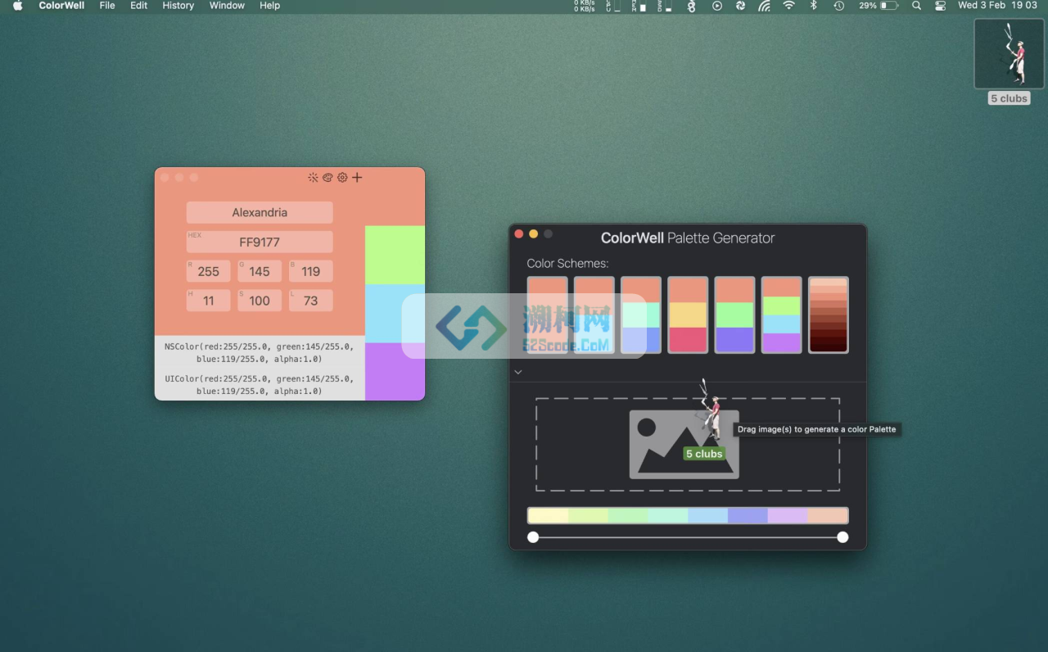Select the light blue swatch in ColorWell window
Screen dimensions: 1048x652
(x=395, y=314)
